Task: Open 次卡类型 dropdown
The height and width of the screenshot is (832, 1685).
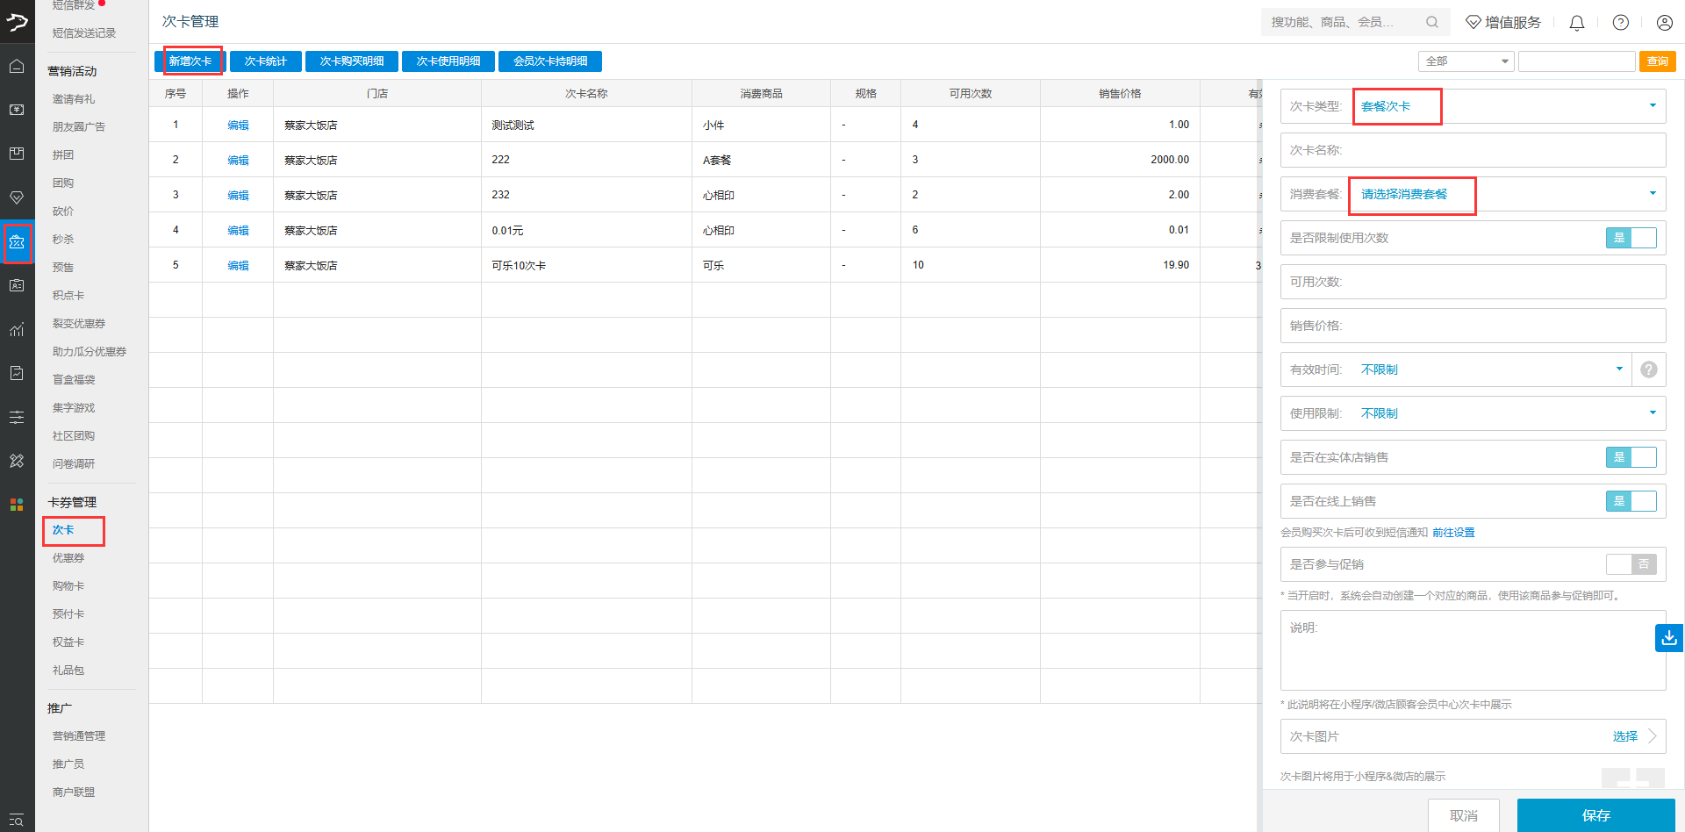Action: [x=1473, y=106]
